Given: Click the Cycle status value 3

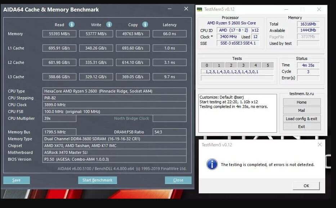Looking at the screenshot, I should (308, 72).
